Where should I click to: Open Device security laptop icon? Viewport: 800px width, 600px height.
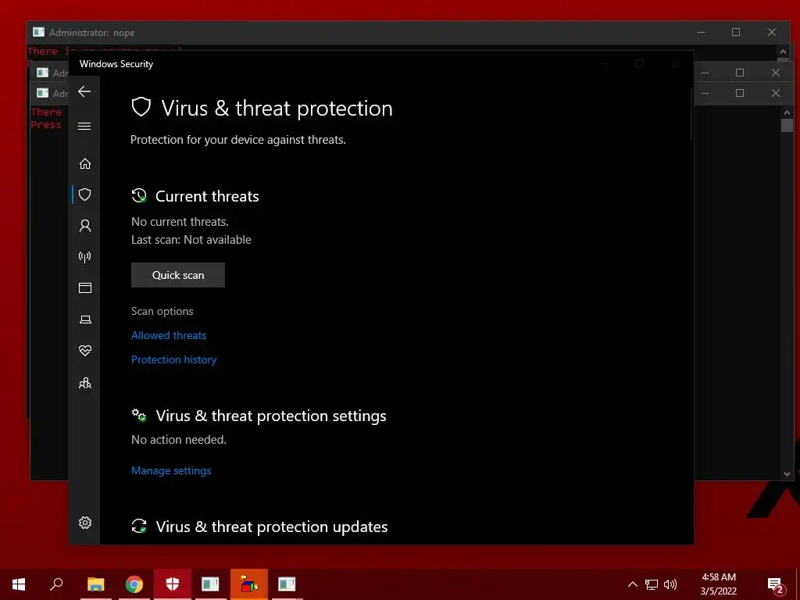pyautogui.click(x=84, y=320)
